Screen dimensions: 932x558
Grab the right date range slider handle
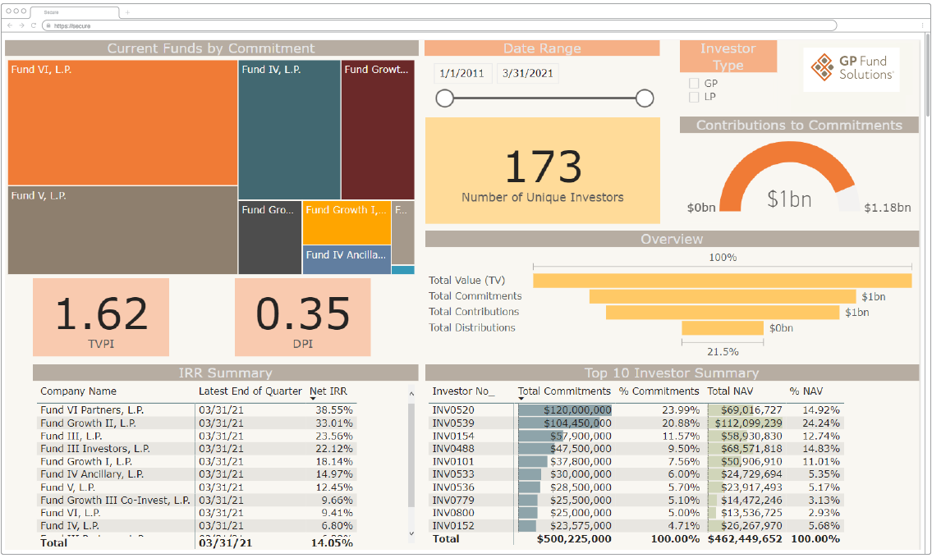coord(645,98)
